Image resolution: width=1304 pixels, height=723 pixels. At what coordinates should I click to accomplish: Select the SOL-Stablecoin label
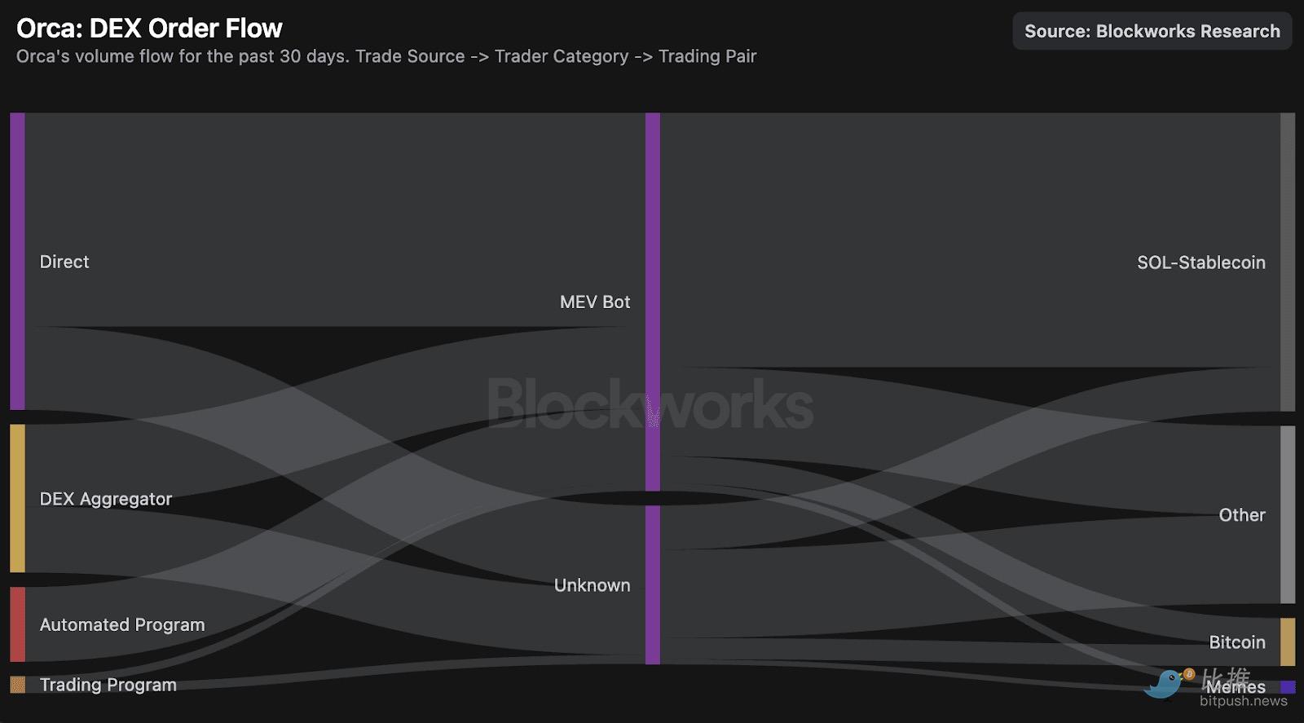(1200, 262)
